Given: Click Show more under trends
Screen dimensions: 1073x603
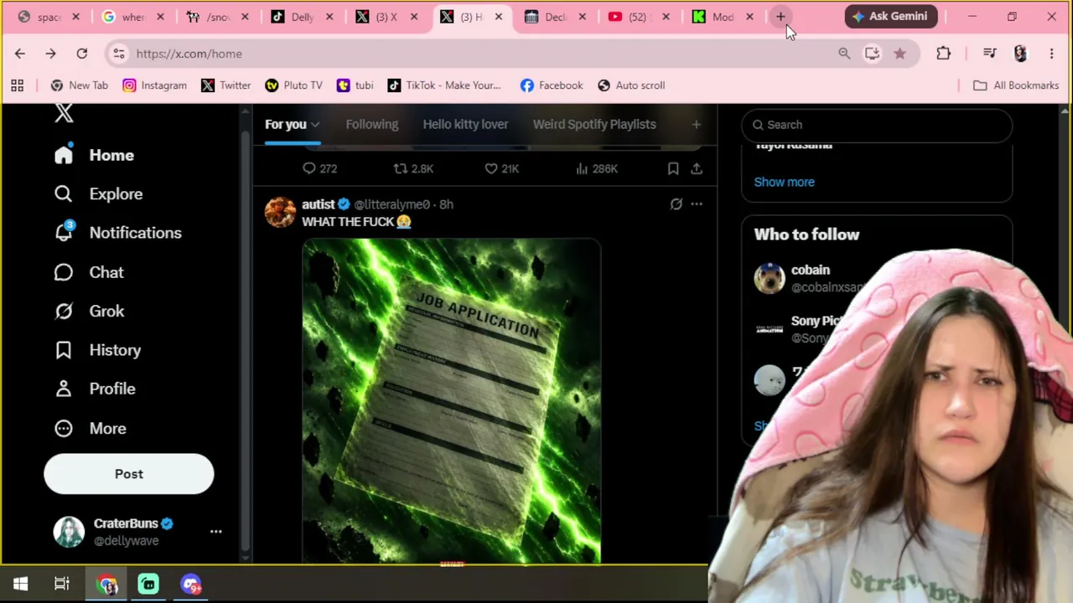Looking at the screenshot, I should click(x=784, y=182).
